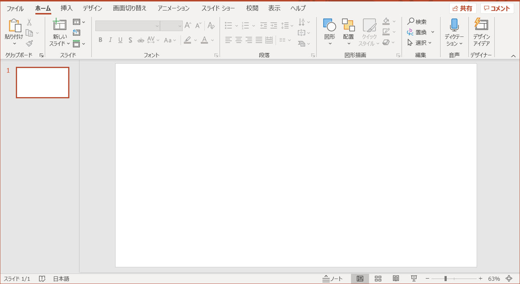520x284 pixels.
Task: Click the Share (共有) button
Action: point(462,8)
